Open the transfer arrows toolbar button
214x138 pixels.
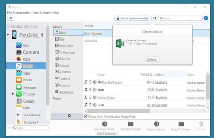(x=155, y=18)
